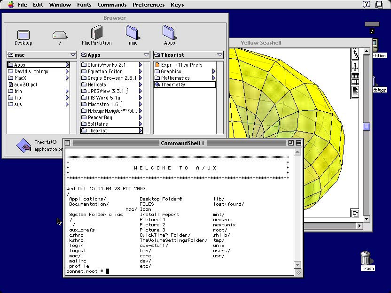Viewport: 391px width, 293px height.
Task: Select the Desktop icon in Browser
Action: click(x=23, y=35)
